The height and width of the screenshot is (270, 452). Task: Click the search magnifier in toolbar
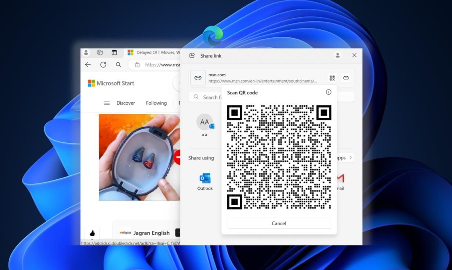click(118, 65)
